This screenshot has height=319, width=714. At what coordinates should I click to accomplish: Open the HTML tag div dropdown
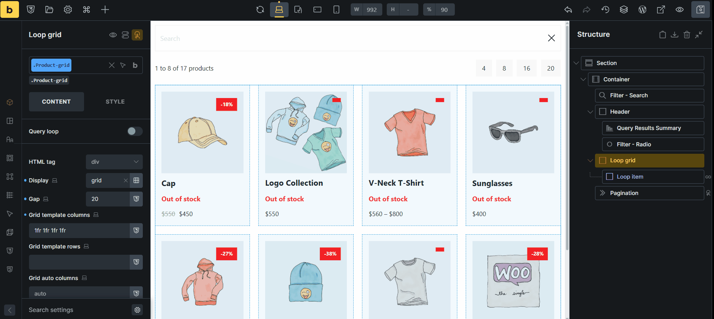[114, 162]
